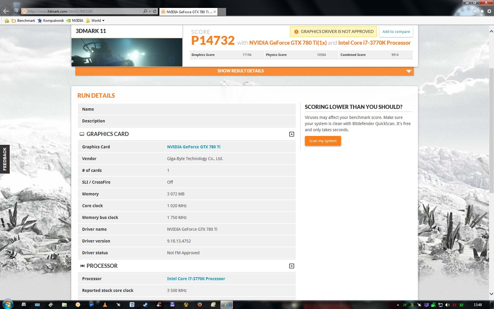Expand the World bookmarks folder
This screenshot has width=494, height=309.
pyautogui.click(x=95, y=21)
